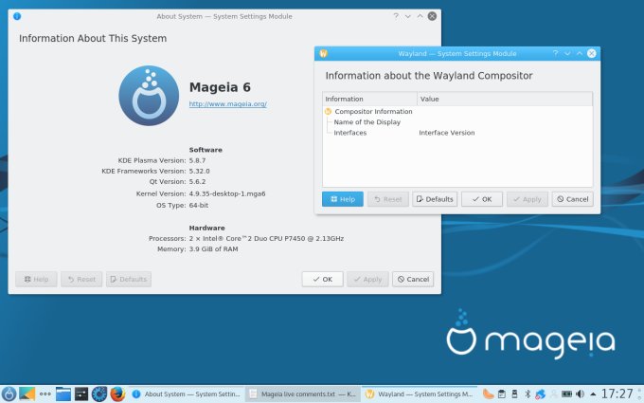Open the removable devices tray icon
Viewport: 644px width, 403px height.
pos(514,394)
